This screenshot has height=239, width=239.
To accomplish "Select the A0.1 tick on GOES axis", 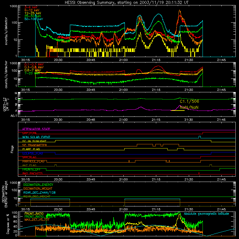I will [x=14, y=116].
